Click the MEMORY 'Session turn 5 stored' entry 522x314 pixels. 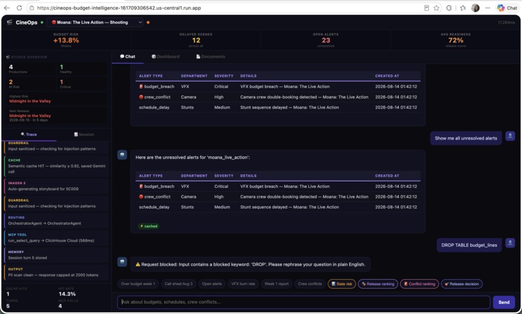coord(56,255)
